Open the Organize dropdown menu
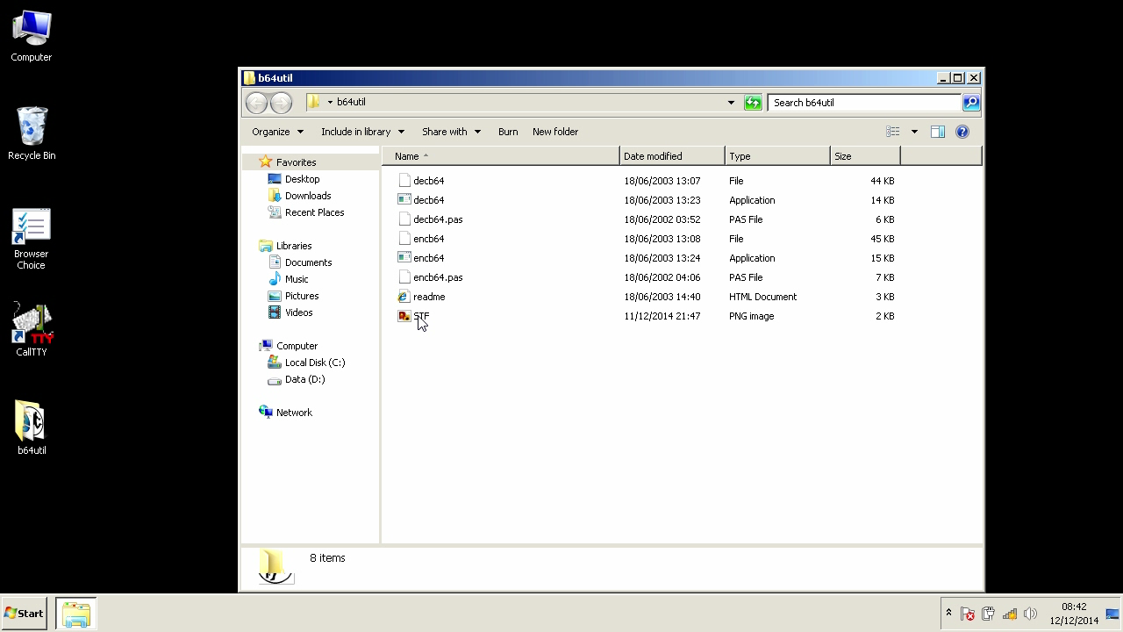Screen dimensions: 1123x632 277,132
